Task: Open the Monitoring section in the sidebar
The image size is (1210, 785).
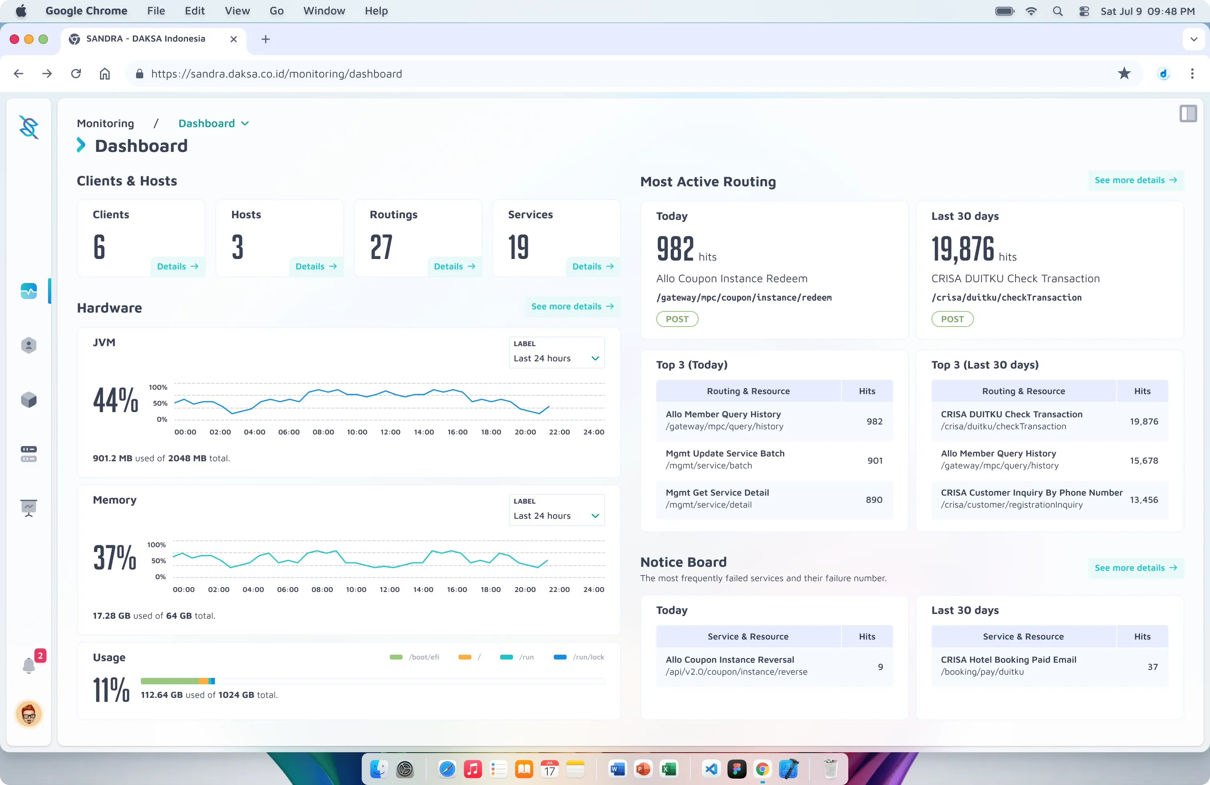Action: point(28,291)
